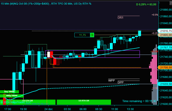Click the 21680,00 price axis label
This screenshot has width=172, height=111.
coord(166,77)
